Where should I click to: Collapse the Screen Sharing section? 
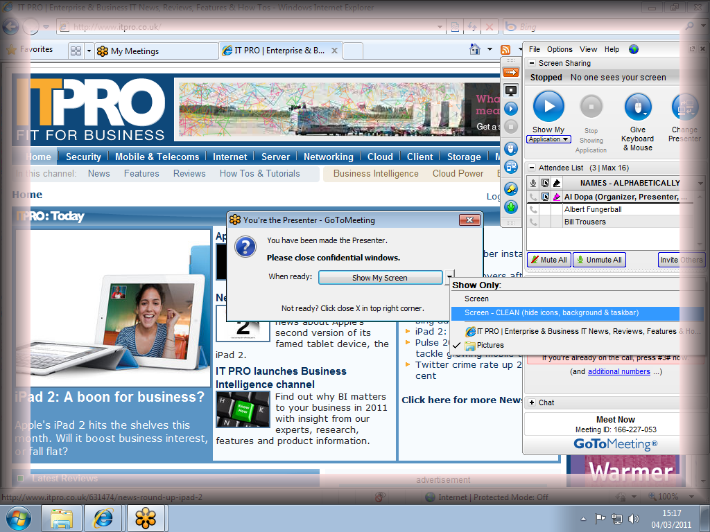[x=532, y=63]
